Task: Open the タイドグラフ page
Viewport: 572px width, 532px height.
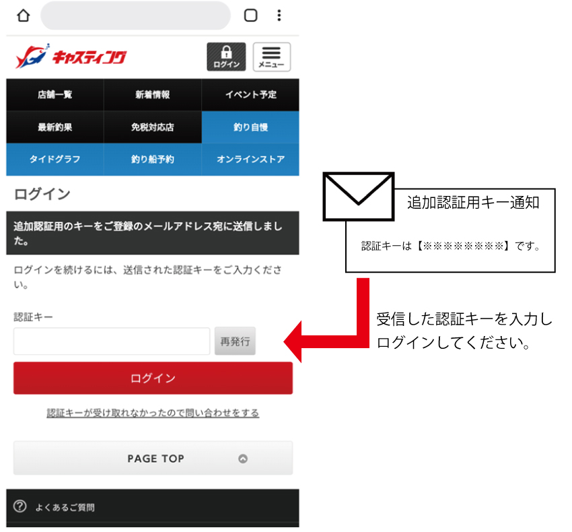Action: coord(55,160)
